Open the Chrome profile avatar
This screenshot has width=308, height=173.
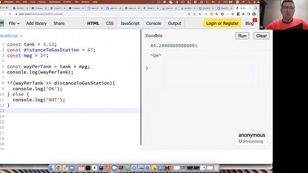pyautogui.click(x=254, y=14)
